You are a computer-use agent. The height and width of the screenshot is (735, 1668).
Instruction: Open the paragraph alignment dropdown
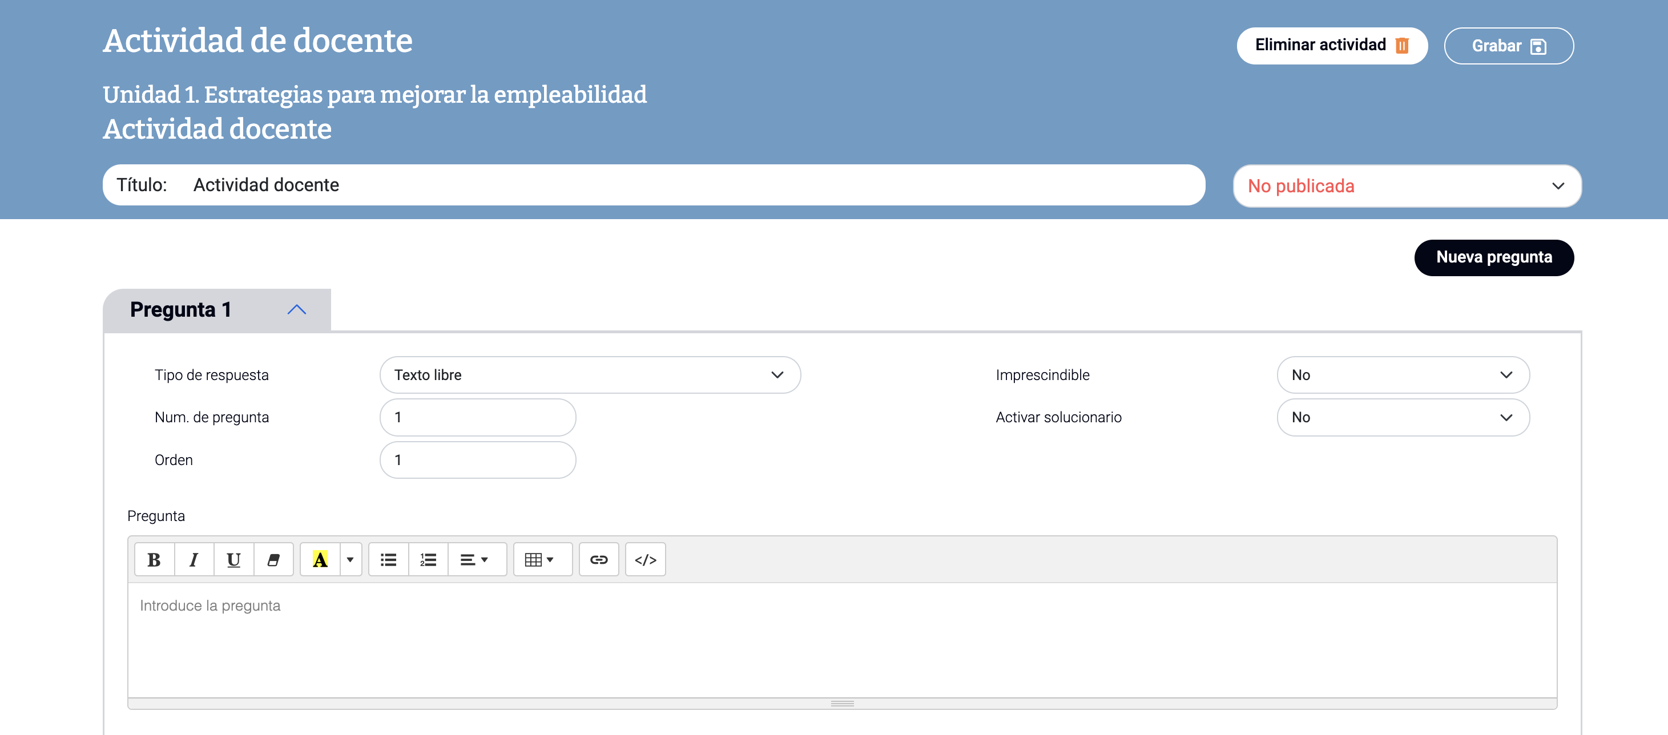pos(474,559)
